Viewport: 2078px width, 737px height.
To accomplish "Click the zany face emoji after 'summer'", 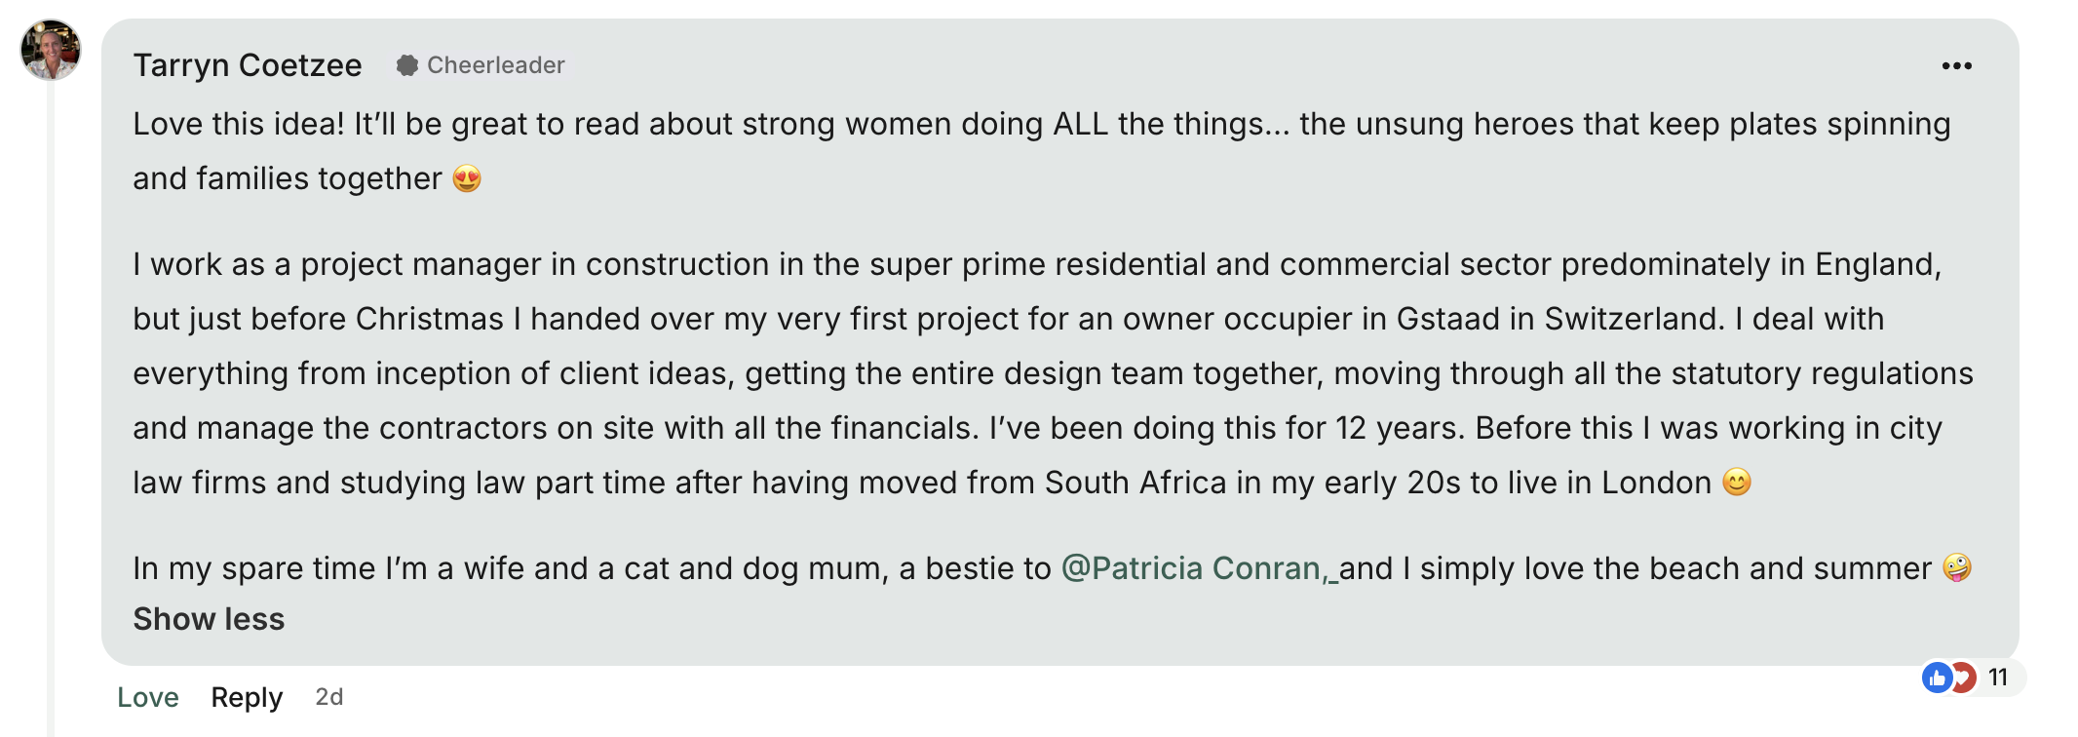I will click(x=1956, y=568).
